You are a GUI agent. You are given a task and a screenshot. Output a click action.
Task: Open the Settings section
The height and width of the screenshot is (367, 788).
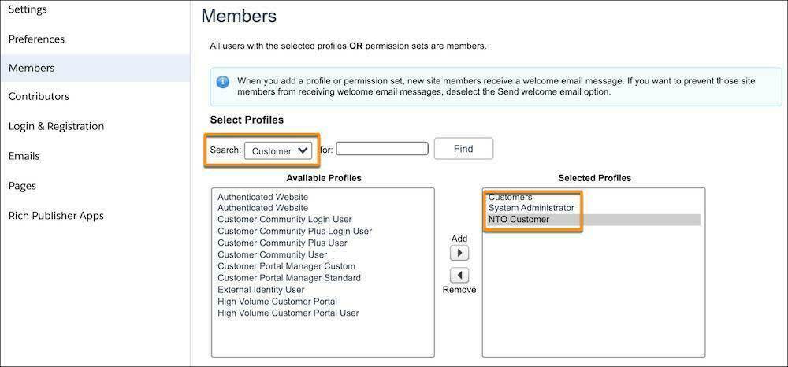[x=28, y=9]
